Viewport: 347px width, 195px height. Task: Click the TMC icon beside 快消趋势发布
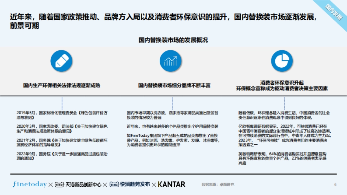tap(114, 184)
